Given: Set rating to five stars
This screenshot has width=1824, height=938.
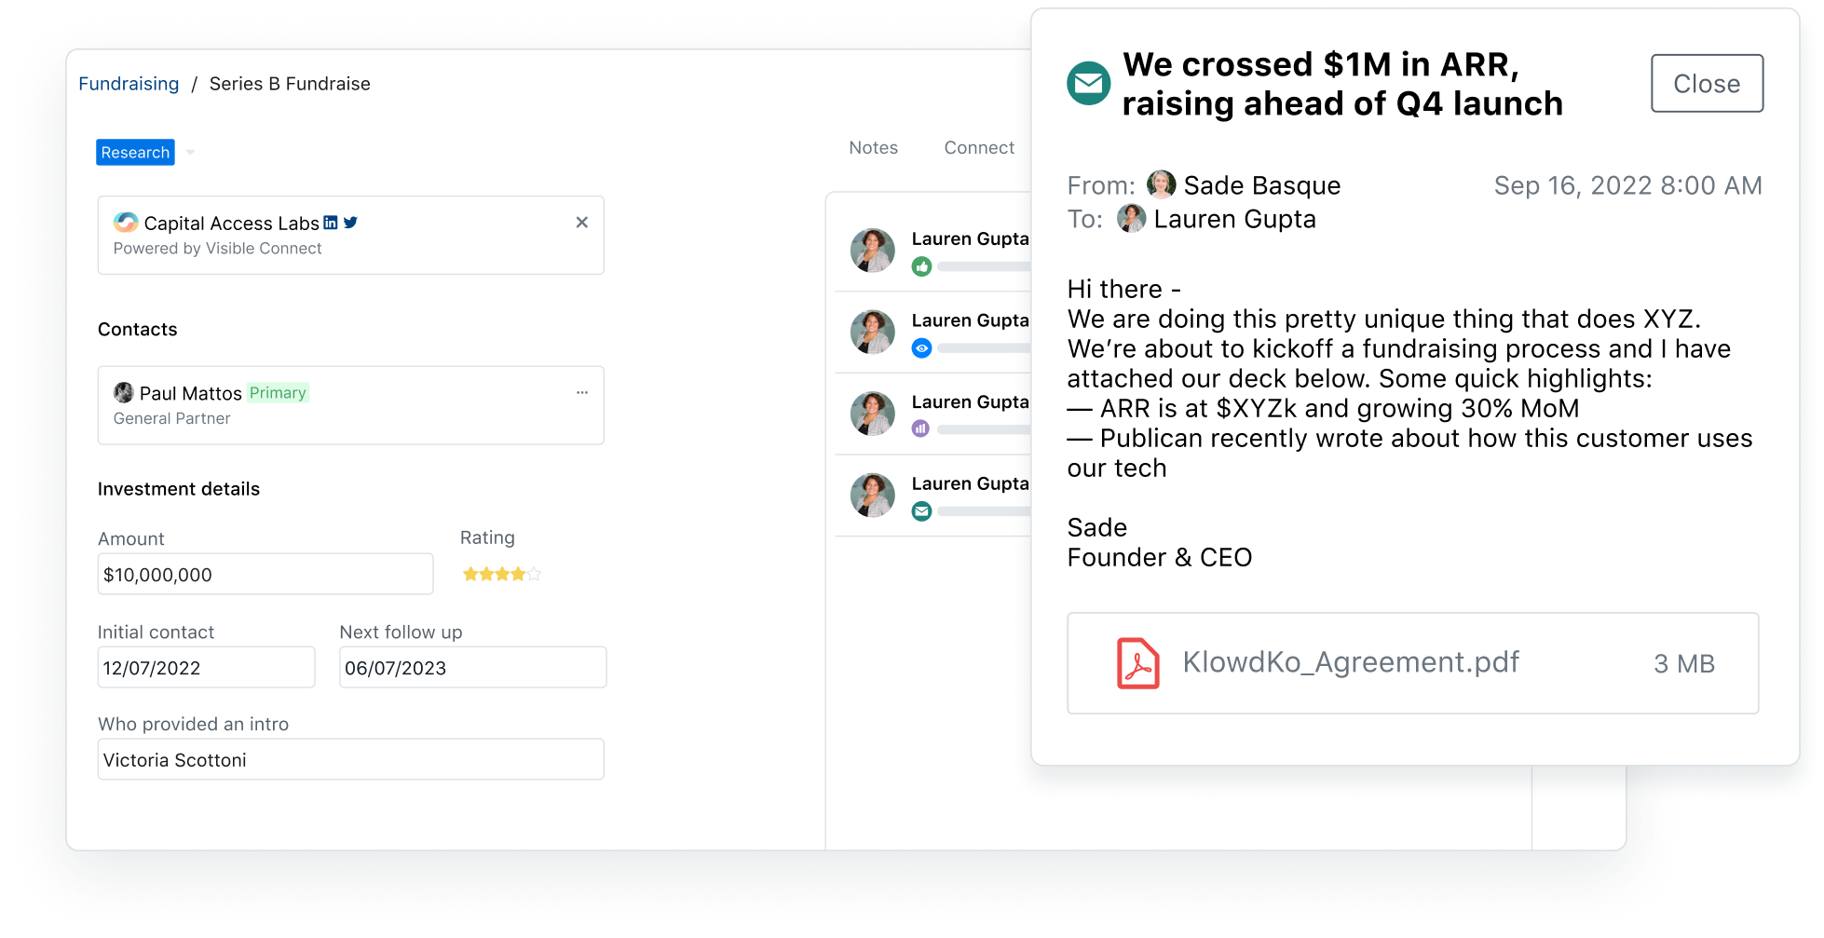Looking at the screenshot, I should click(534, 575).
